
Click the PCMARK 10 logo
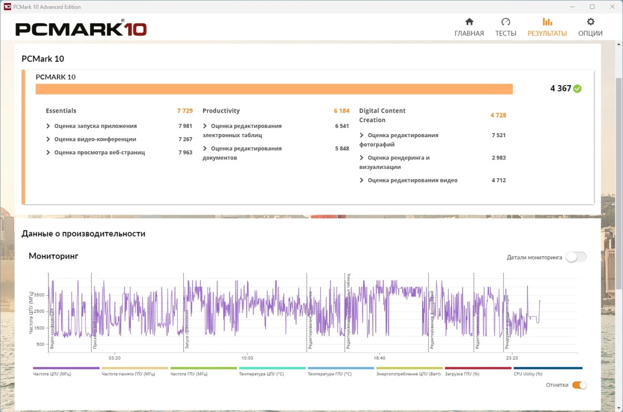click(x=81, y=28)
